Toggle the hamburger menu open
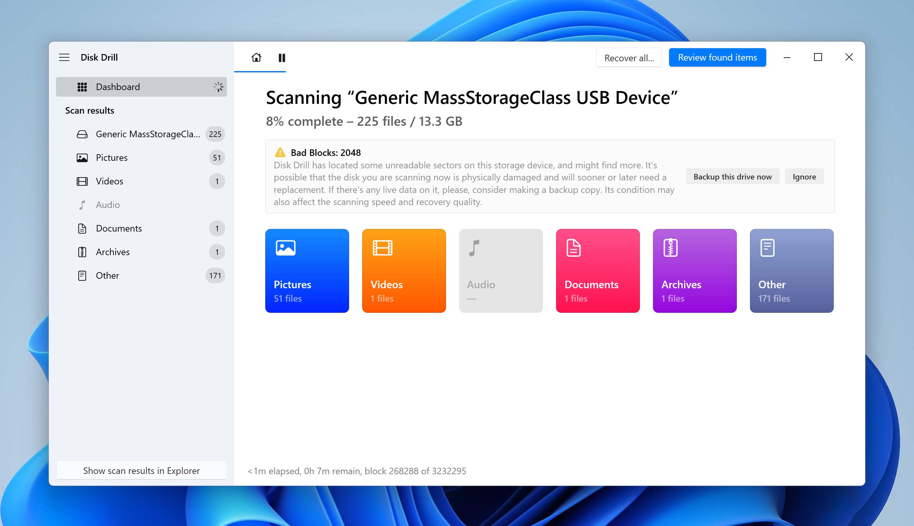This screenshot has height=526, width=914. click(64, 57)
